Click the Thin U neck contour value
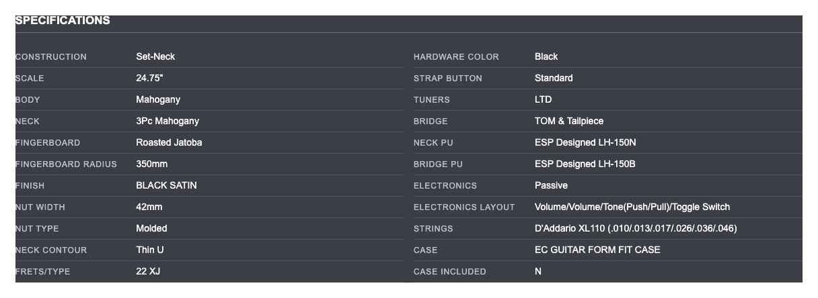Image resolution: width=818 pixels, height=298 pixels. tap(150, 250)
